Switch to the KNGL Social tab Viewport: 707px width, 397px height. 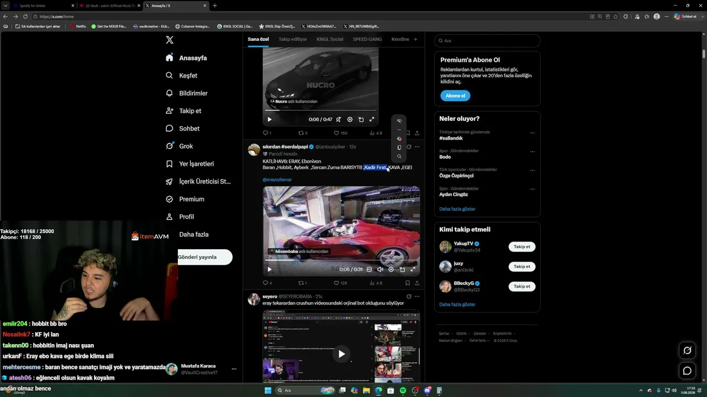click(330, 39)
